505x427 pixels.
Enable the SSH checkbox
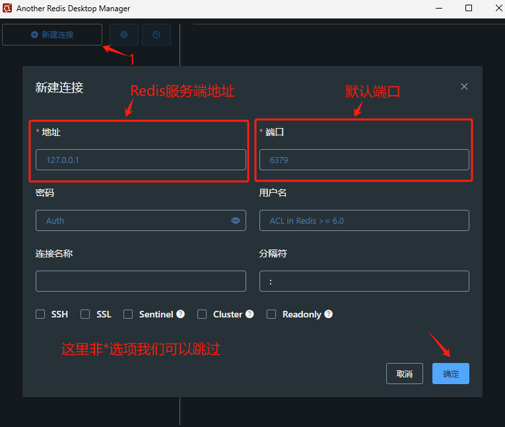(40, 314)
